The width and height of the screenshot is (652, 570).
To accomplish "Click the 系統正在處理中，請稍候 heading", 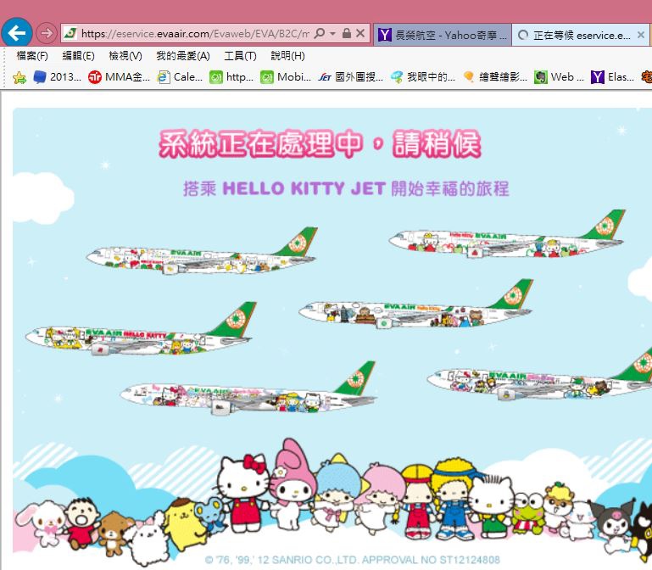I will tap(320, 143).
